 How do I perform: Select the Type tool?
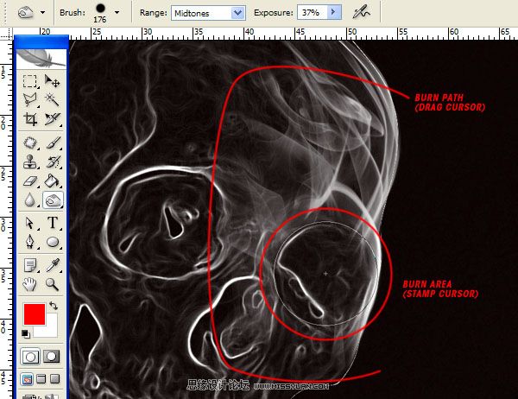click(x=52, y=223)
